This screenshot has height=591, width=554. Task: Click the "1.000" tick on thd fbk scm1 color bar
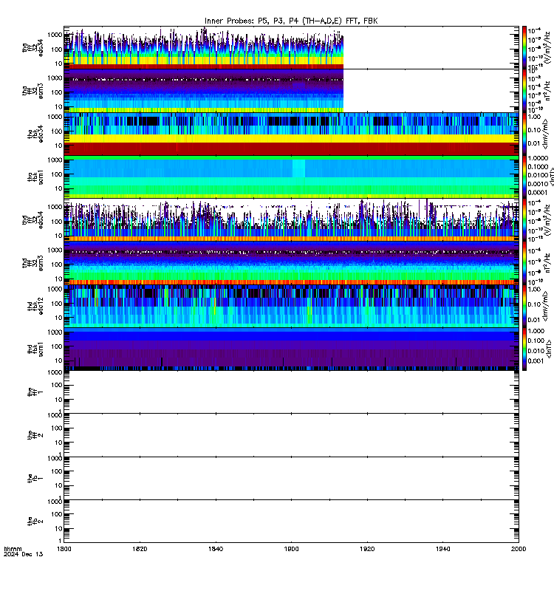(x=536, y=331)
